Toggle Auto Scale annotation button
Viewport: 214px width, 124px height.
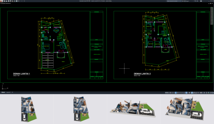coord(194,93)
